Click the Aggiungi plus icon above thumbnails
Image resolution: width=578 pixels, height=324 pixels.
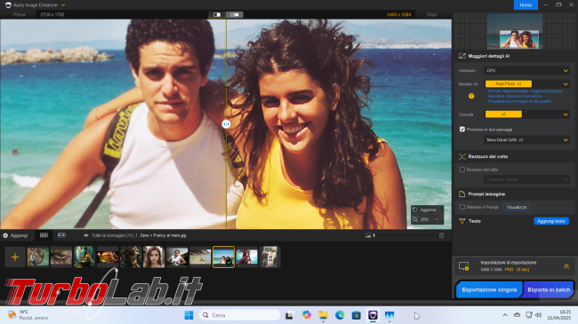5,235
